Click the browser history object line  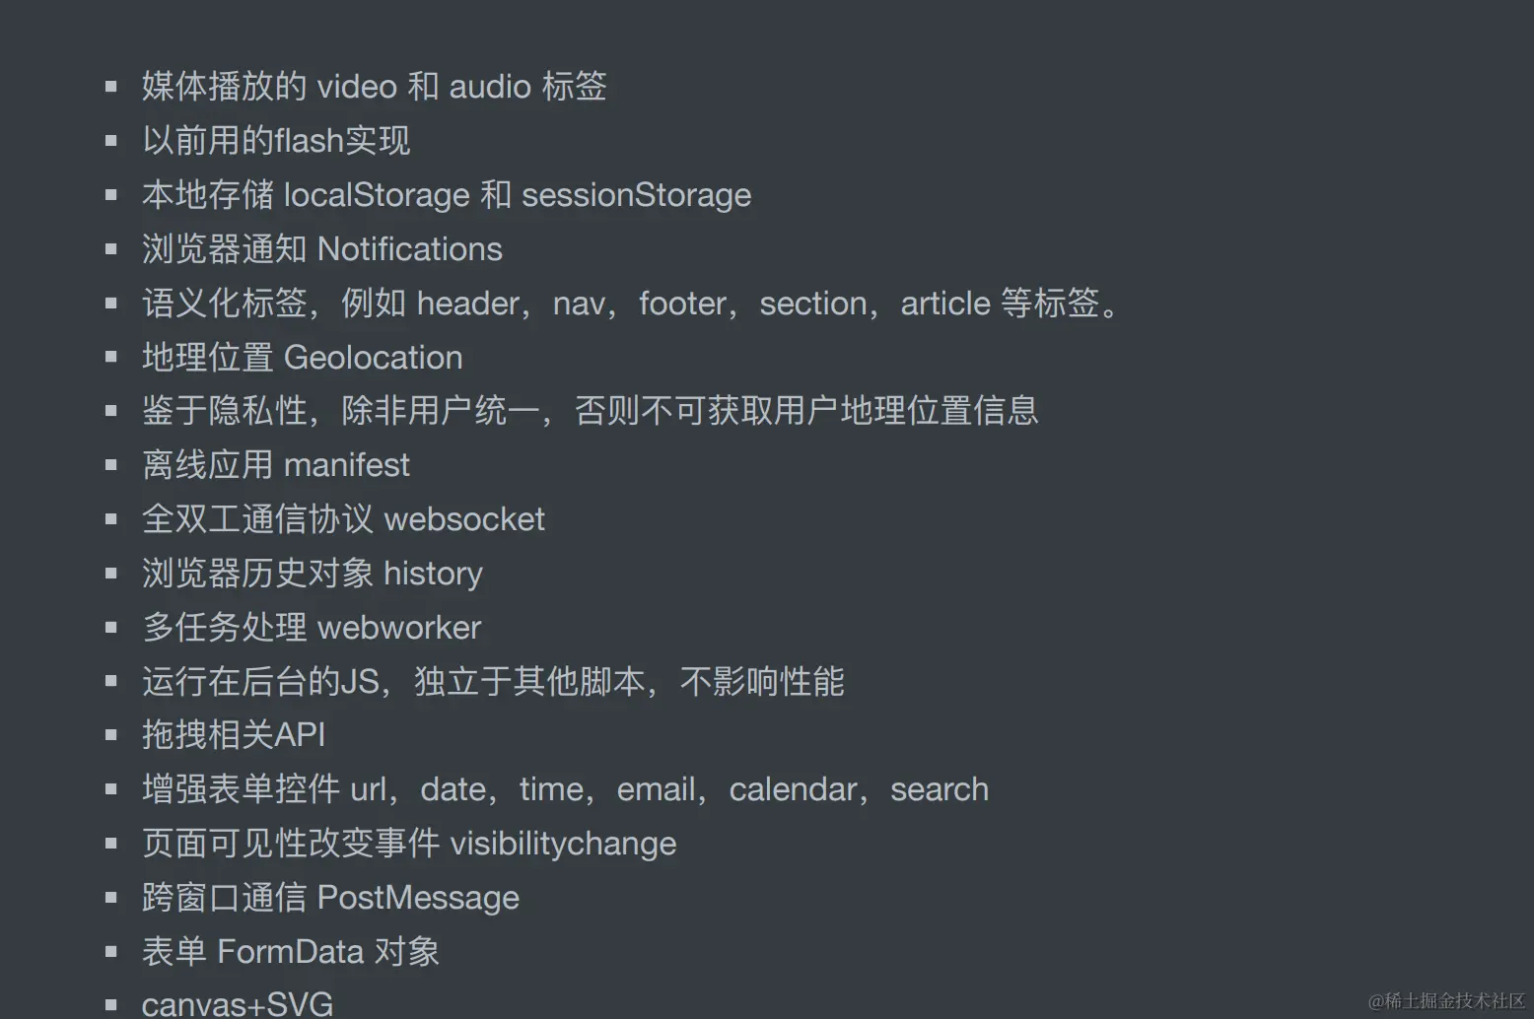(312, 574)
